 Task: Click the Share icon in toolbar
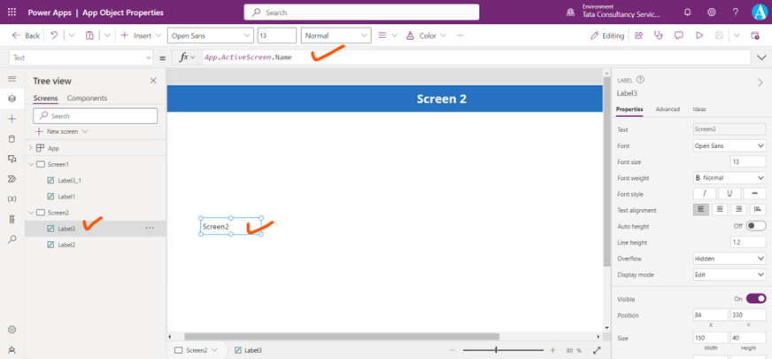tap(638, 35)
